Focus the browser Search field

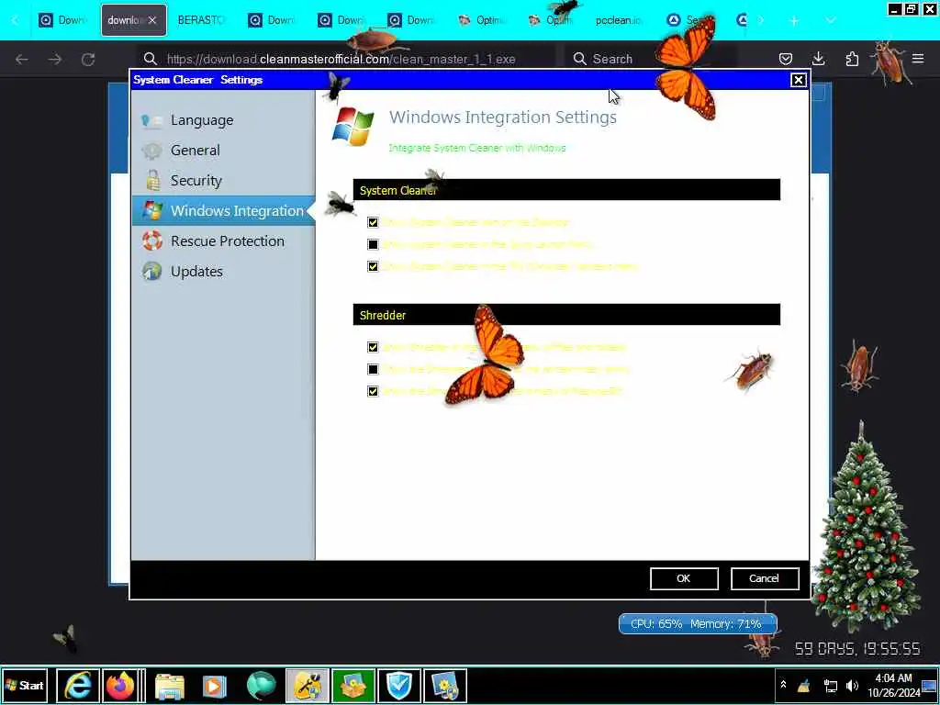click(651, 59)
